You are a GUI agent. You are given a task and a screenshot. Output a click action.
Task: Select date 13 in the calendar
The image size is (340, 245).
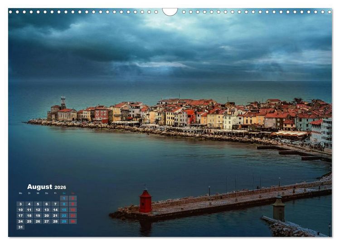47,210
